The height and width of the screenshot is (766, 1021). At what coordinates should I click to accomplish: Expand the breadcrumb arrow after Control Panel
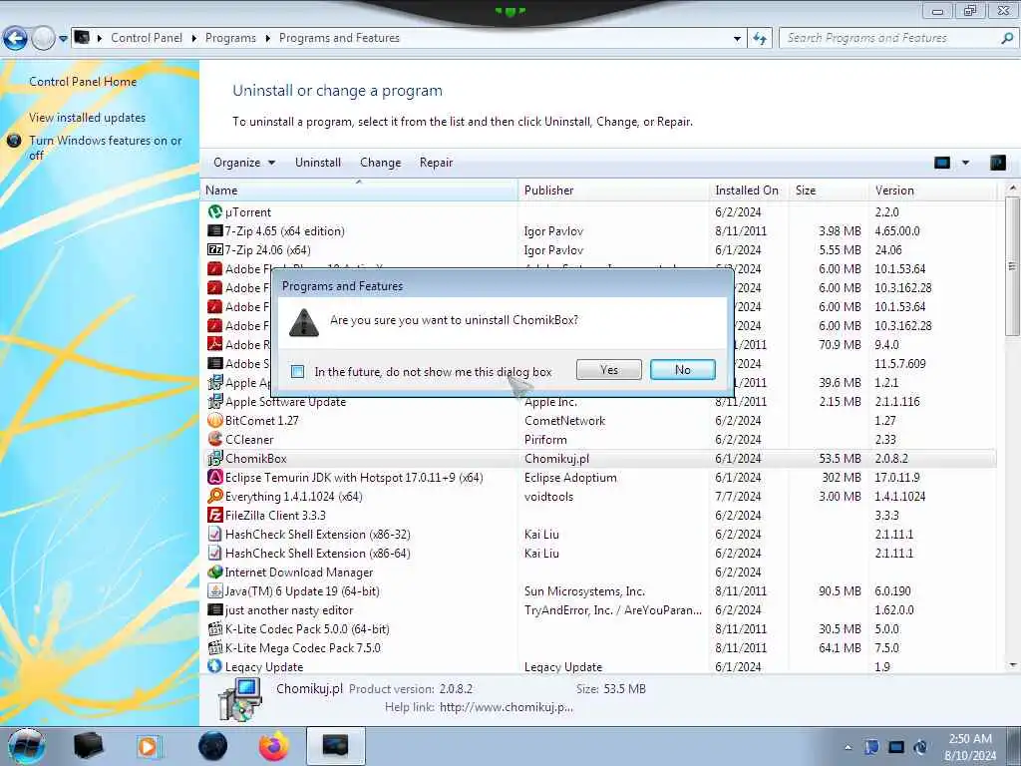tap(194, 39)
